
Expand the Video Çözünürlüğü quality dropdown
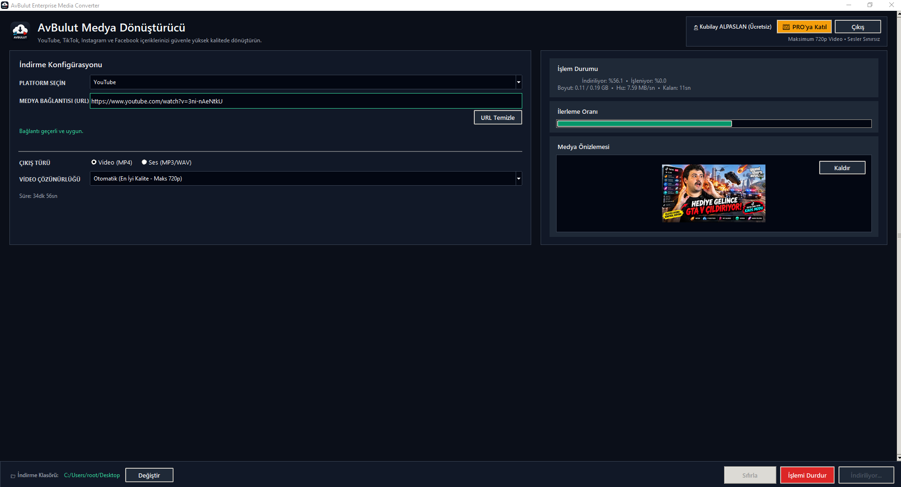tap(306, 178)
